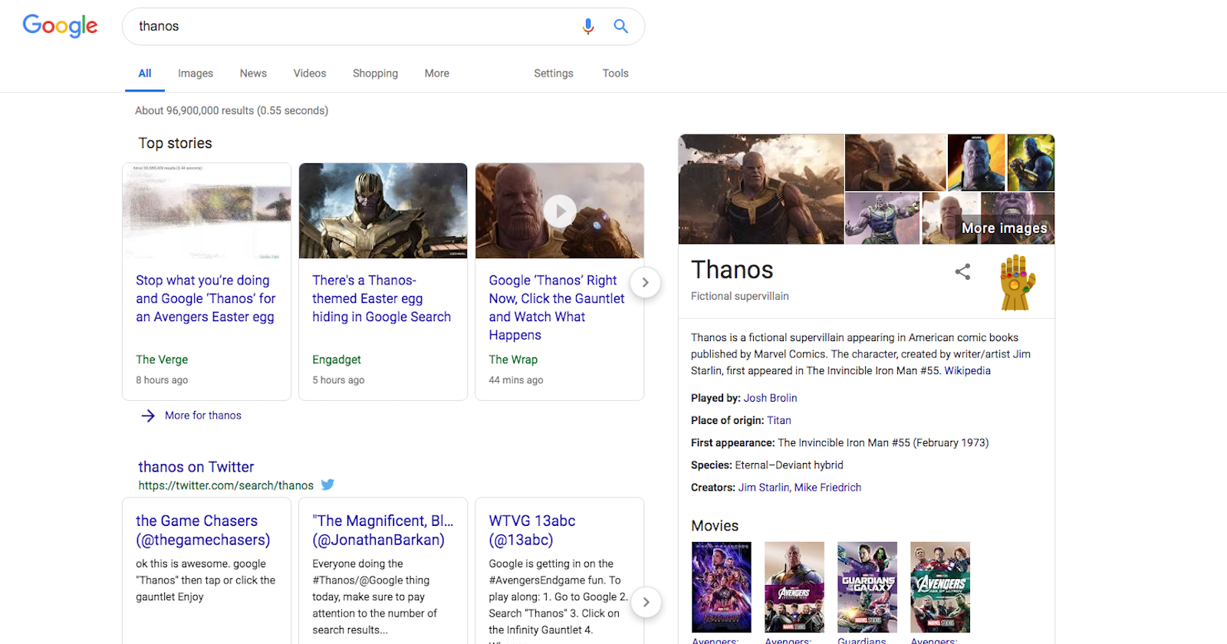
Task: Open The Verge story thumbnail image
Action: 206,211
